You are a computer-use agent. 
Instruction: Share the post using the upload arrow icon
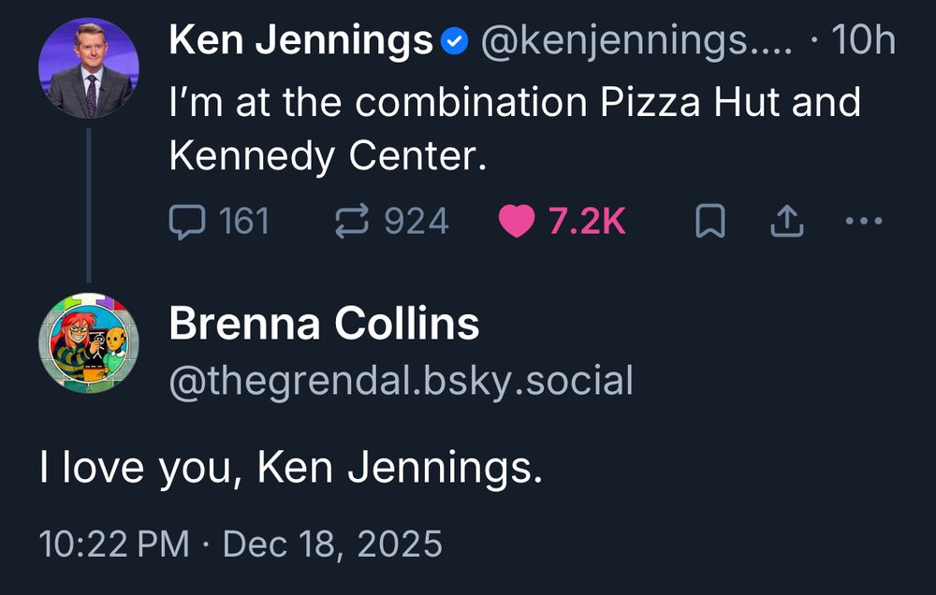787,222
